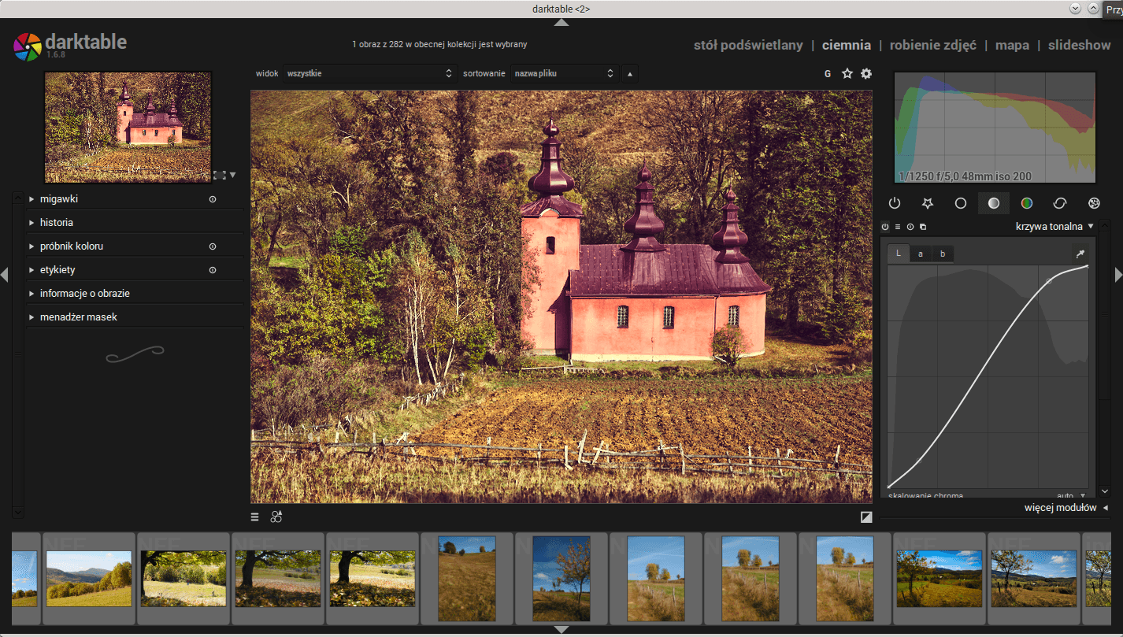Image resolution: width=1123 pixels, height=637 pixels.
Task: Show only active modules via power icon
Action: tap(895, 203)
